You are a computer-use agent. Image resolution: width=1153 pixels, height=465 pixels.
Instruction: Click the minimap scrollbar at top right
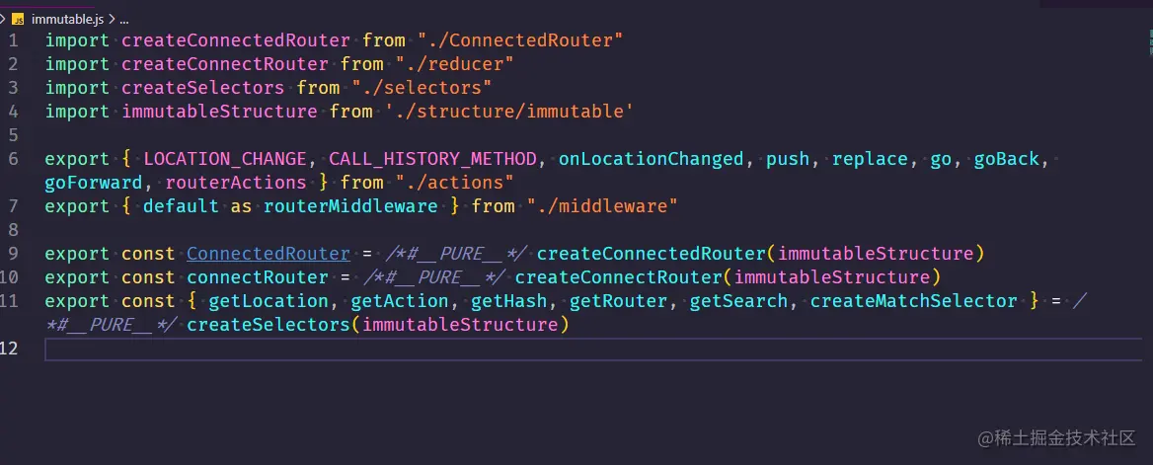pyautogui.click(x=1150, y=42)
